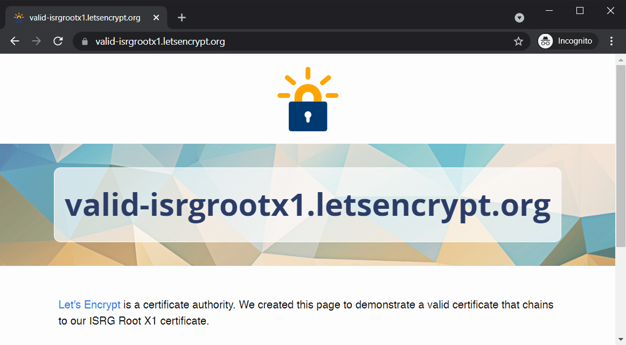Close the valid-isrgrootx1.letsencrypt.org tab
Image resolution: width=626 pixels, height=345 pixels.
[156, 18]
